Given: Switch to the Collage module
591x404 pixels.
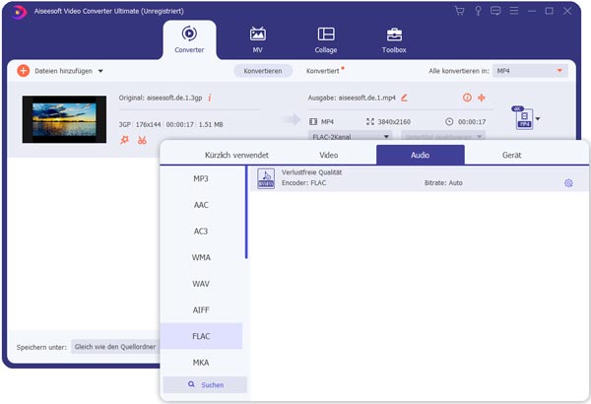Looking at the screenshot, I should 326,39.
